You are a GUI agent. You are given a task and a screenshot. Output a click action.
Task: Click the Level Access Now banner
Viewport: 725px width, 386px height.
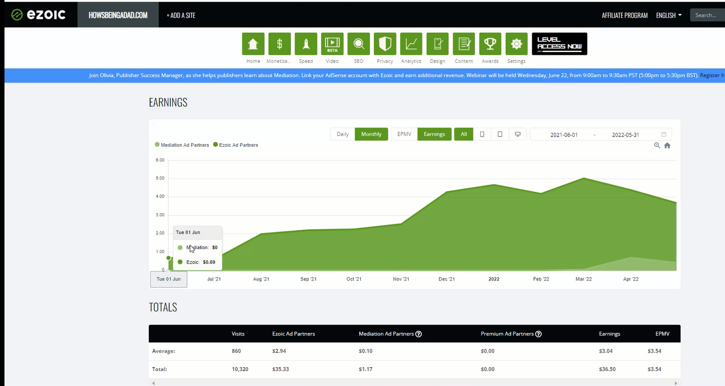(560, 44)
